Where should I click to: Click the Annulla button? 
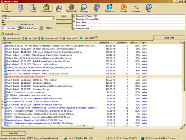64,27
